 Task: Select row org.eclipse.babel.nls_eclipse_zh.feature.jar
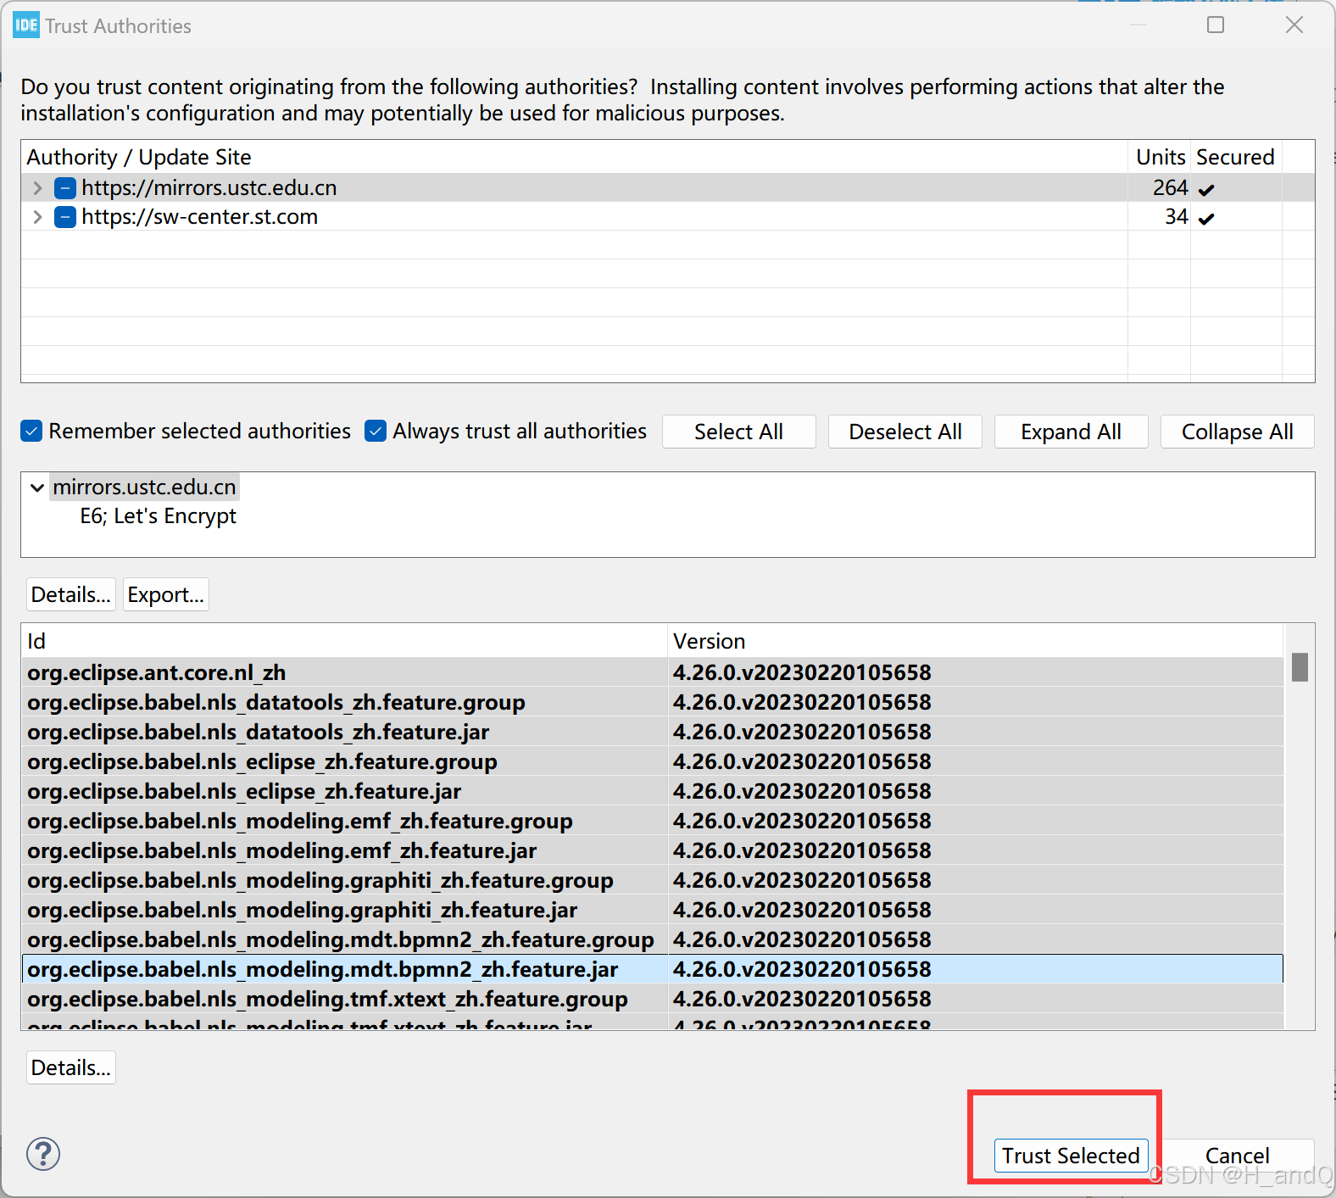click(653, 791)
